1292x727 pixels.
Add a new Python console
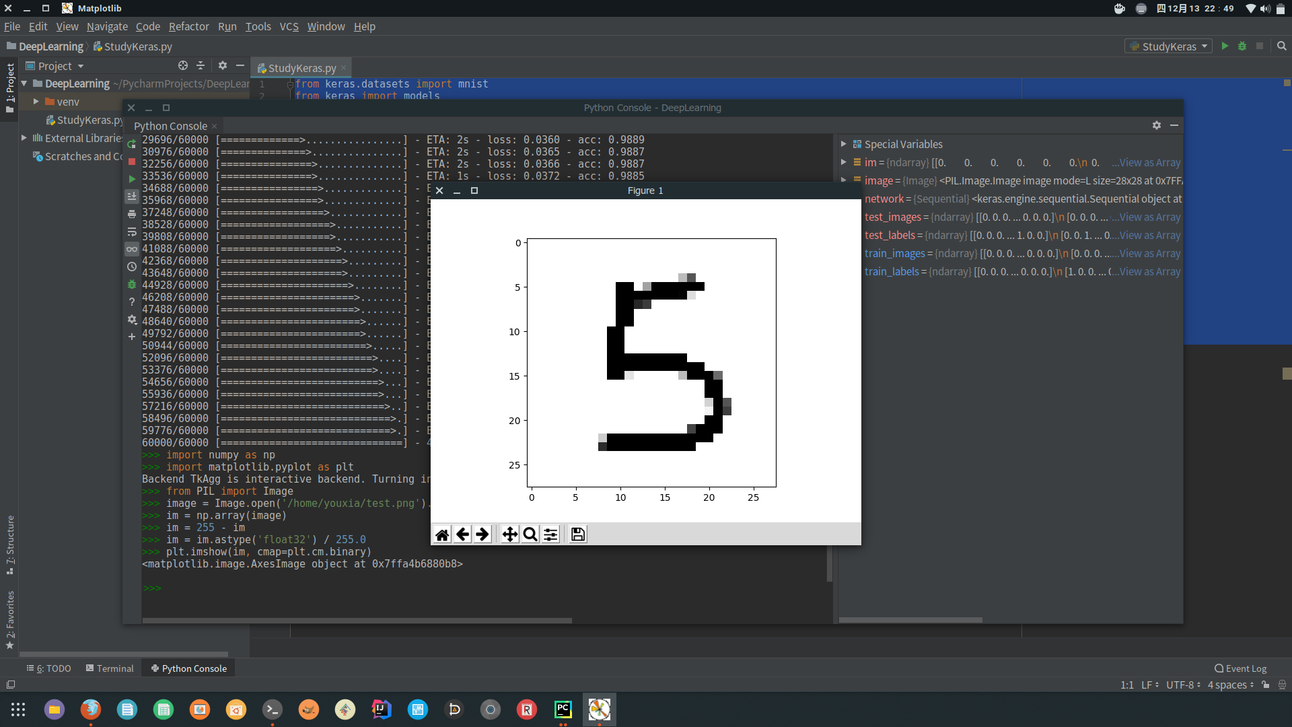[132, 337]
